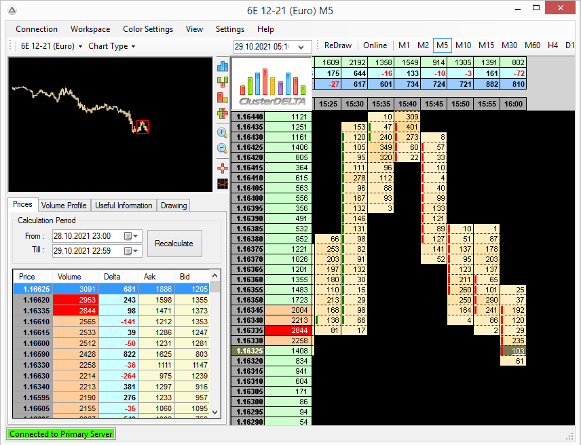581x445 pixels.
Task: Zoom out with the magnifier minus icon
Action: click(222, 148)
